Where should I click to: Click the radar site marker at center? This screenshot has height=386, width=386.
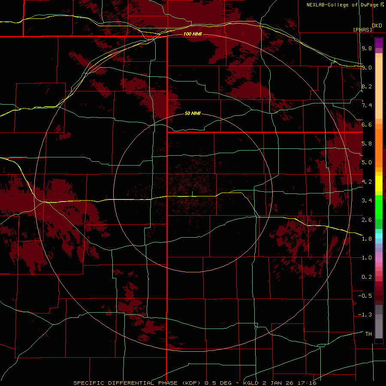pyautogui.click(x=192, y=194)
